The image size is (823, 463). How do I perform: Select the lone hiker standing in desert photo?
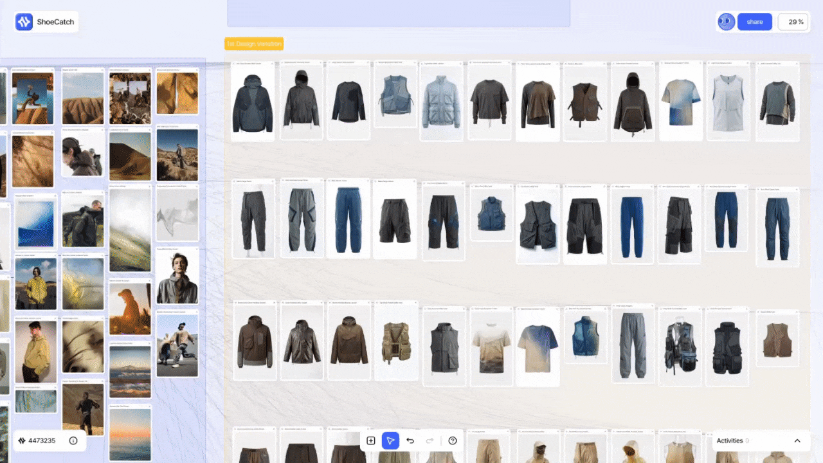177,153
